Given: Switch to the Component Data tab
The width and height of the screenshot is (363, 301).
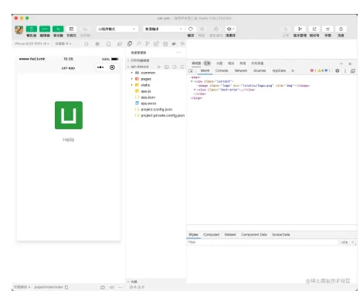Looking at the screenshot, I should [254, 234].
